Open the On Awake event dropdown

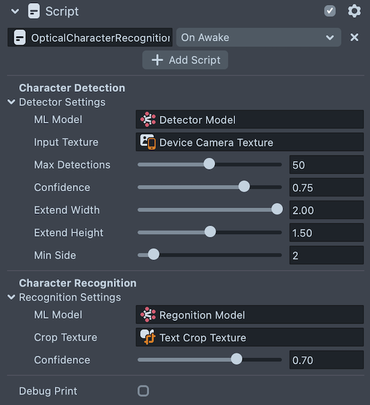click(258, 38)
